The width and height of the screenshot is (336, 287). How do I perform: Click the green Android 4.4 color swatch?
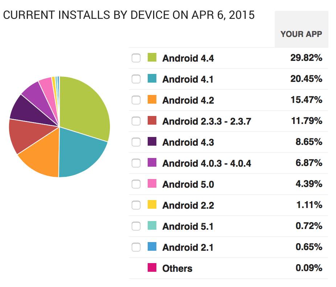click(152, 58)
